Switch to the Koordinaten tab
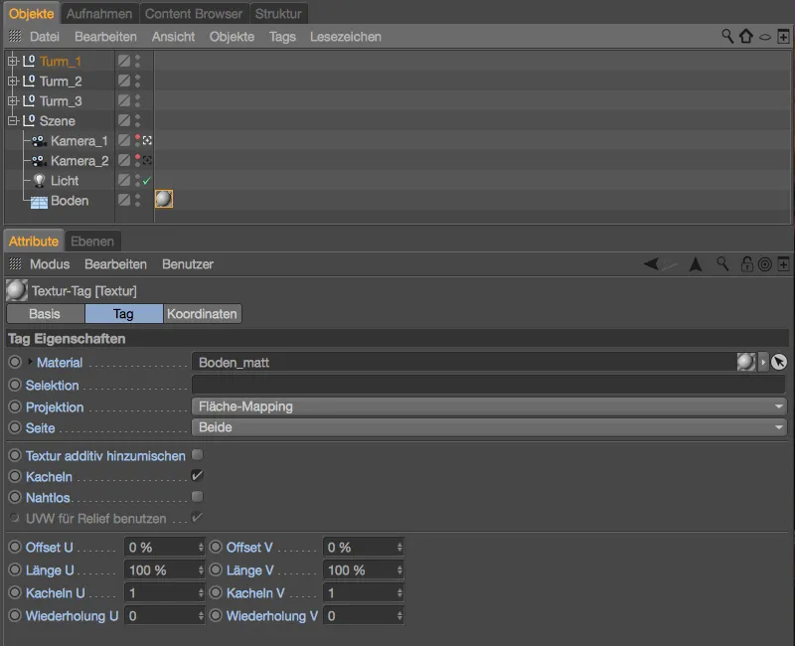This screenshot has width=795, height=646. (x=202, y=313)
